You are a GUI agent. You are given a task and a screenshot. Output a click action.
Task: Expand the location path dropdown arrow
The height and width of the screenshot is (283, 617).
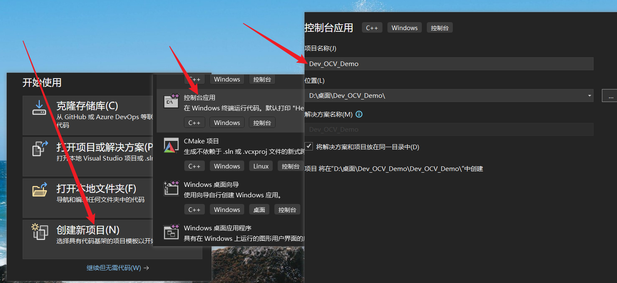[x=589, y=95]
